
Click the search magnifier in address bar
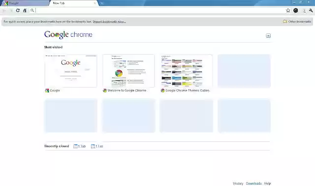point(32,10)
